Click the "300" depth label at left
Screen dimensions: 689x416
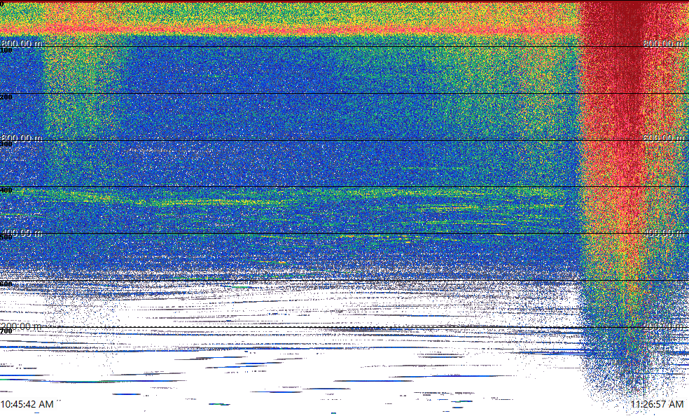pos(6,144)
